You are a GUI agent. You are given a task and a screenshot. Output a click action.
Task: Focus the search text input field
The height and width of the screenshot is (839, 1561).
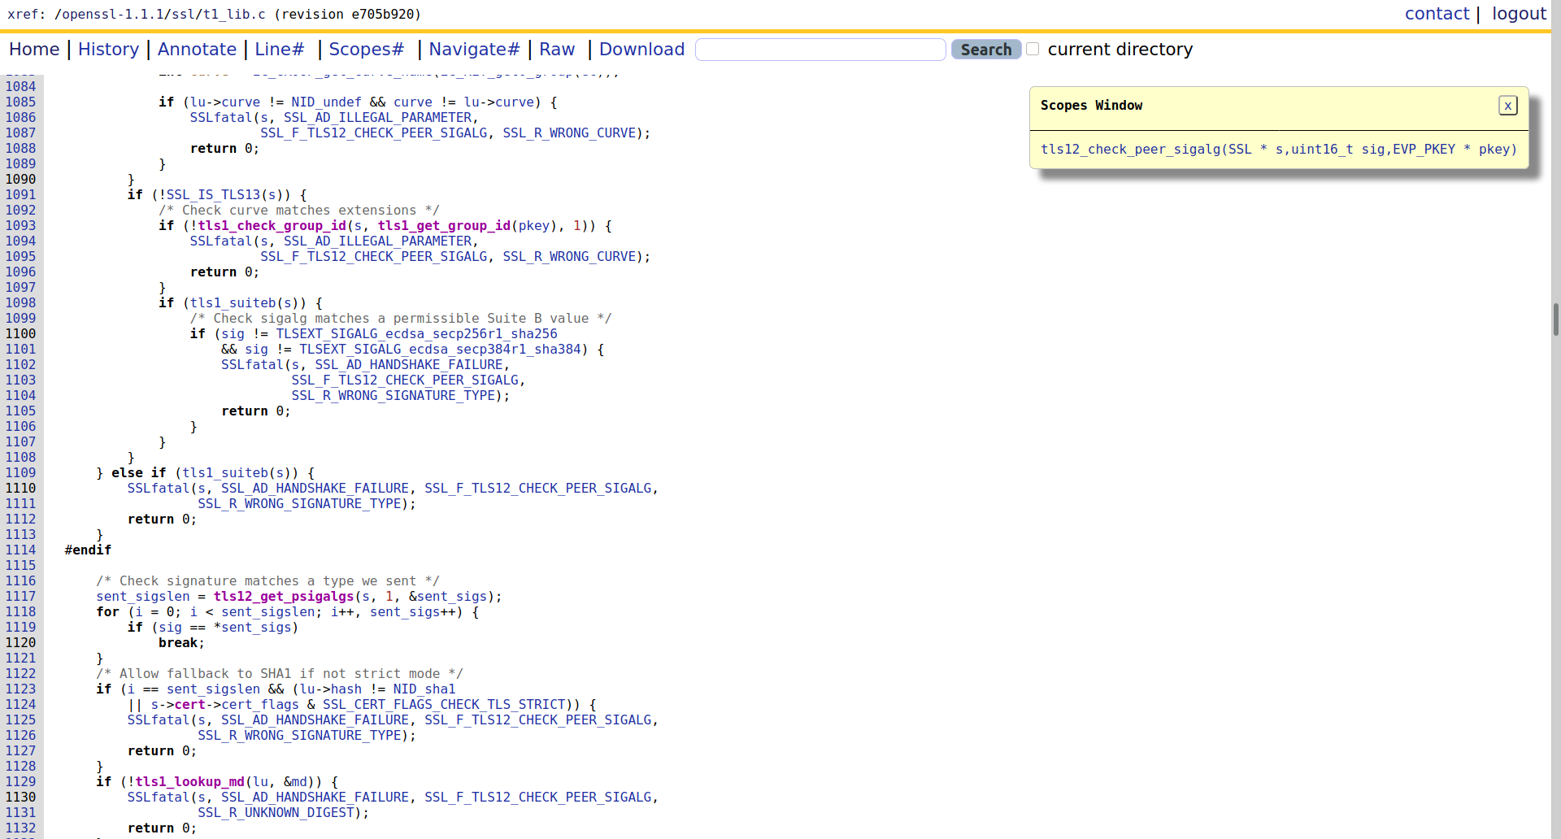click(820, 50)
